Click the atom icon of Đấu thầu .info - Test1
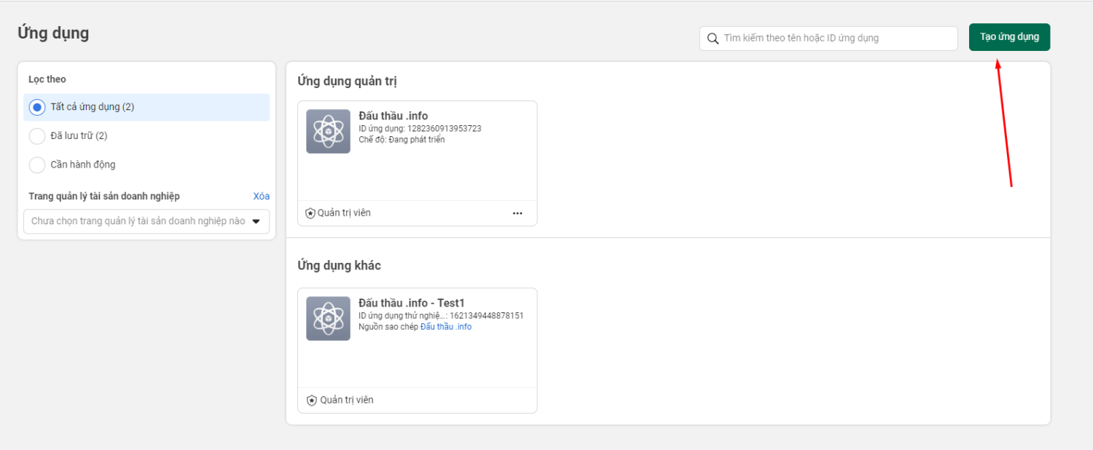The width and height of the screenshot is (1093, 450). [x=328, y=319]
